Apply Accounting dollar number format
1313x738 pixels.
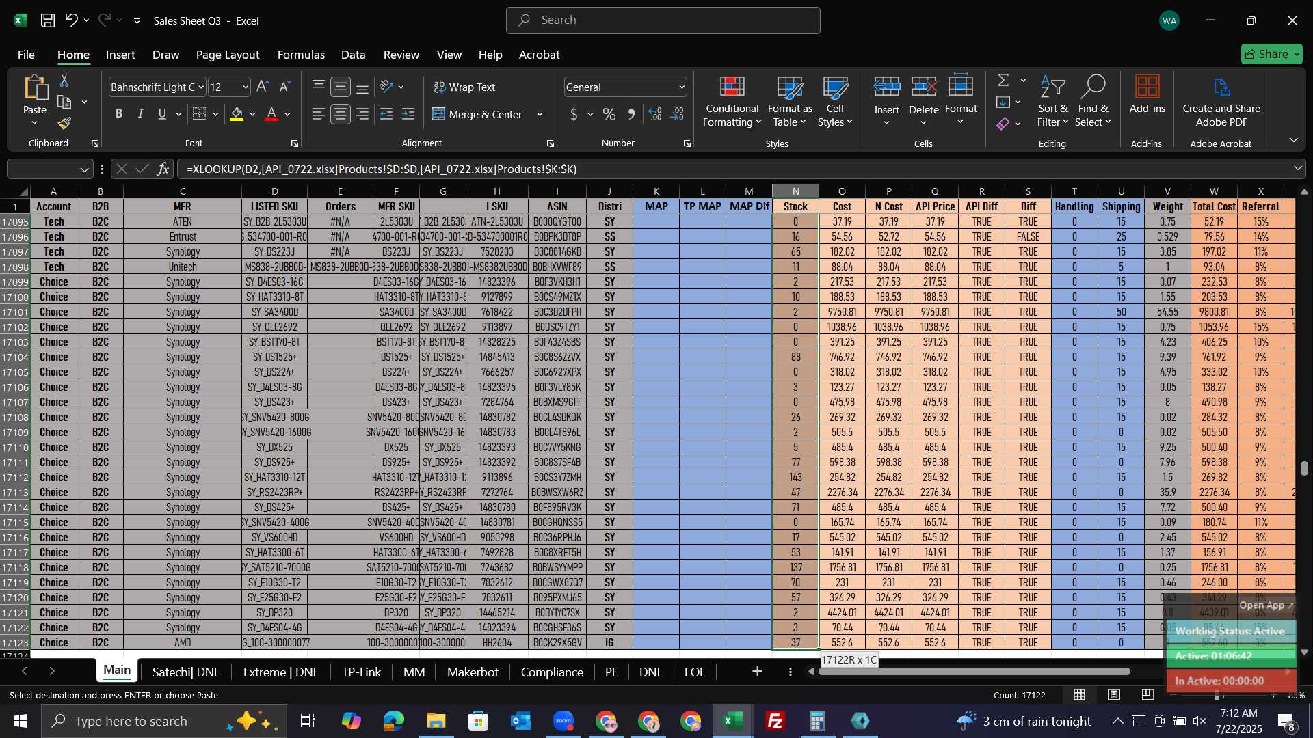(574, 114)
